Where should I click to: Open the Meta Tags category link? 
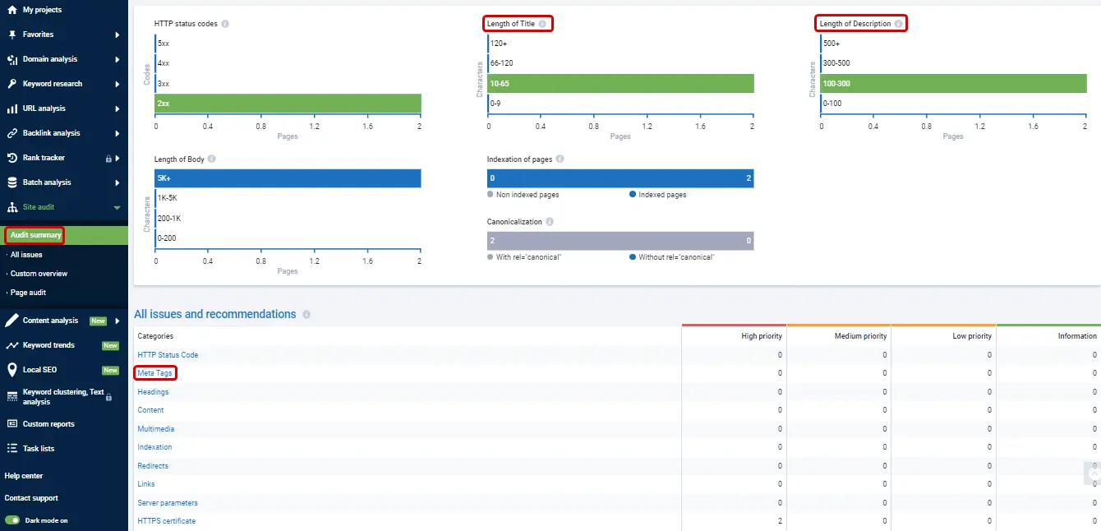(154, 373)
